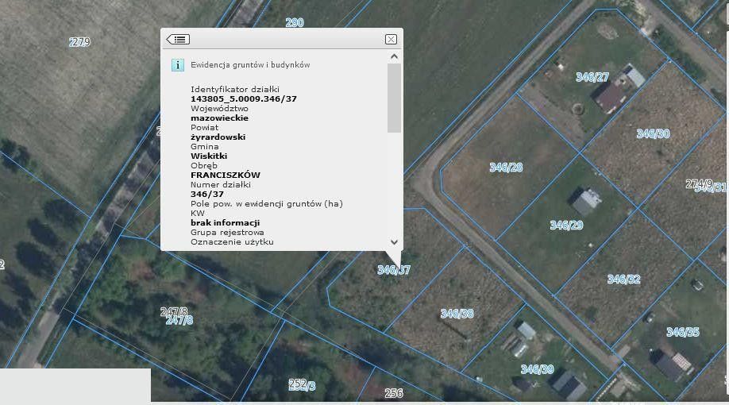The width and height of the screenshot is (729, 405).
Task: Click the 'brak informacji' KW value
Action: (x=226, y=223)
